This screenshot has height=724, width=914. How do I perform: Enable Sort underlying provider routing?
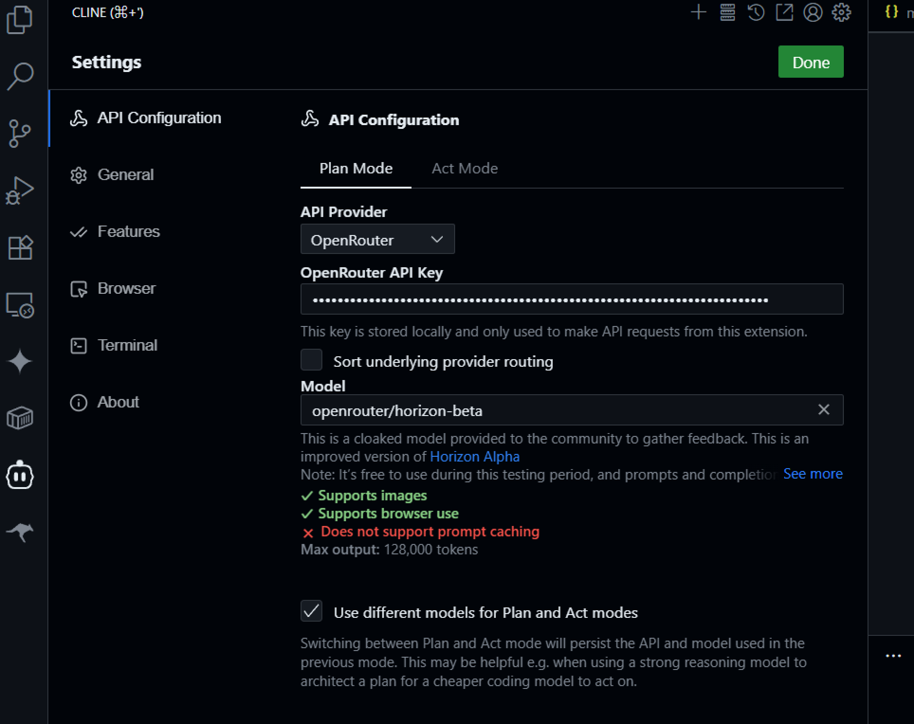click(311, 360)
